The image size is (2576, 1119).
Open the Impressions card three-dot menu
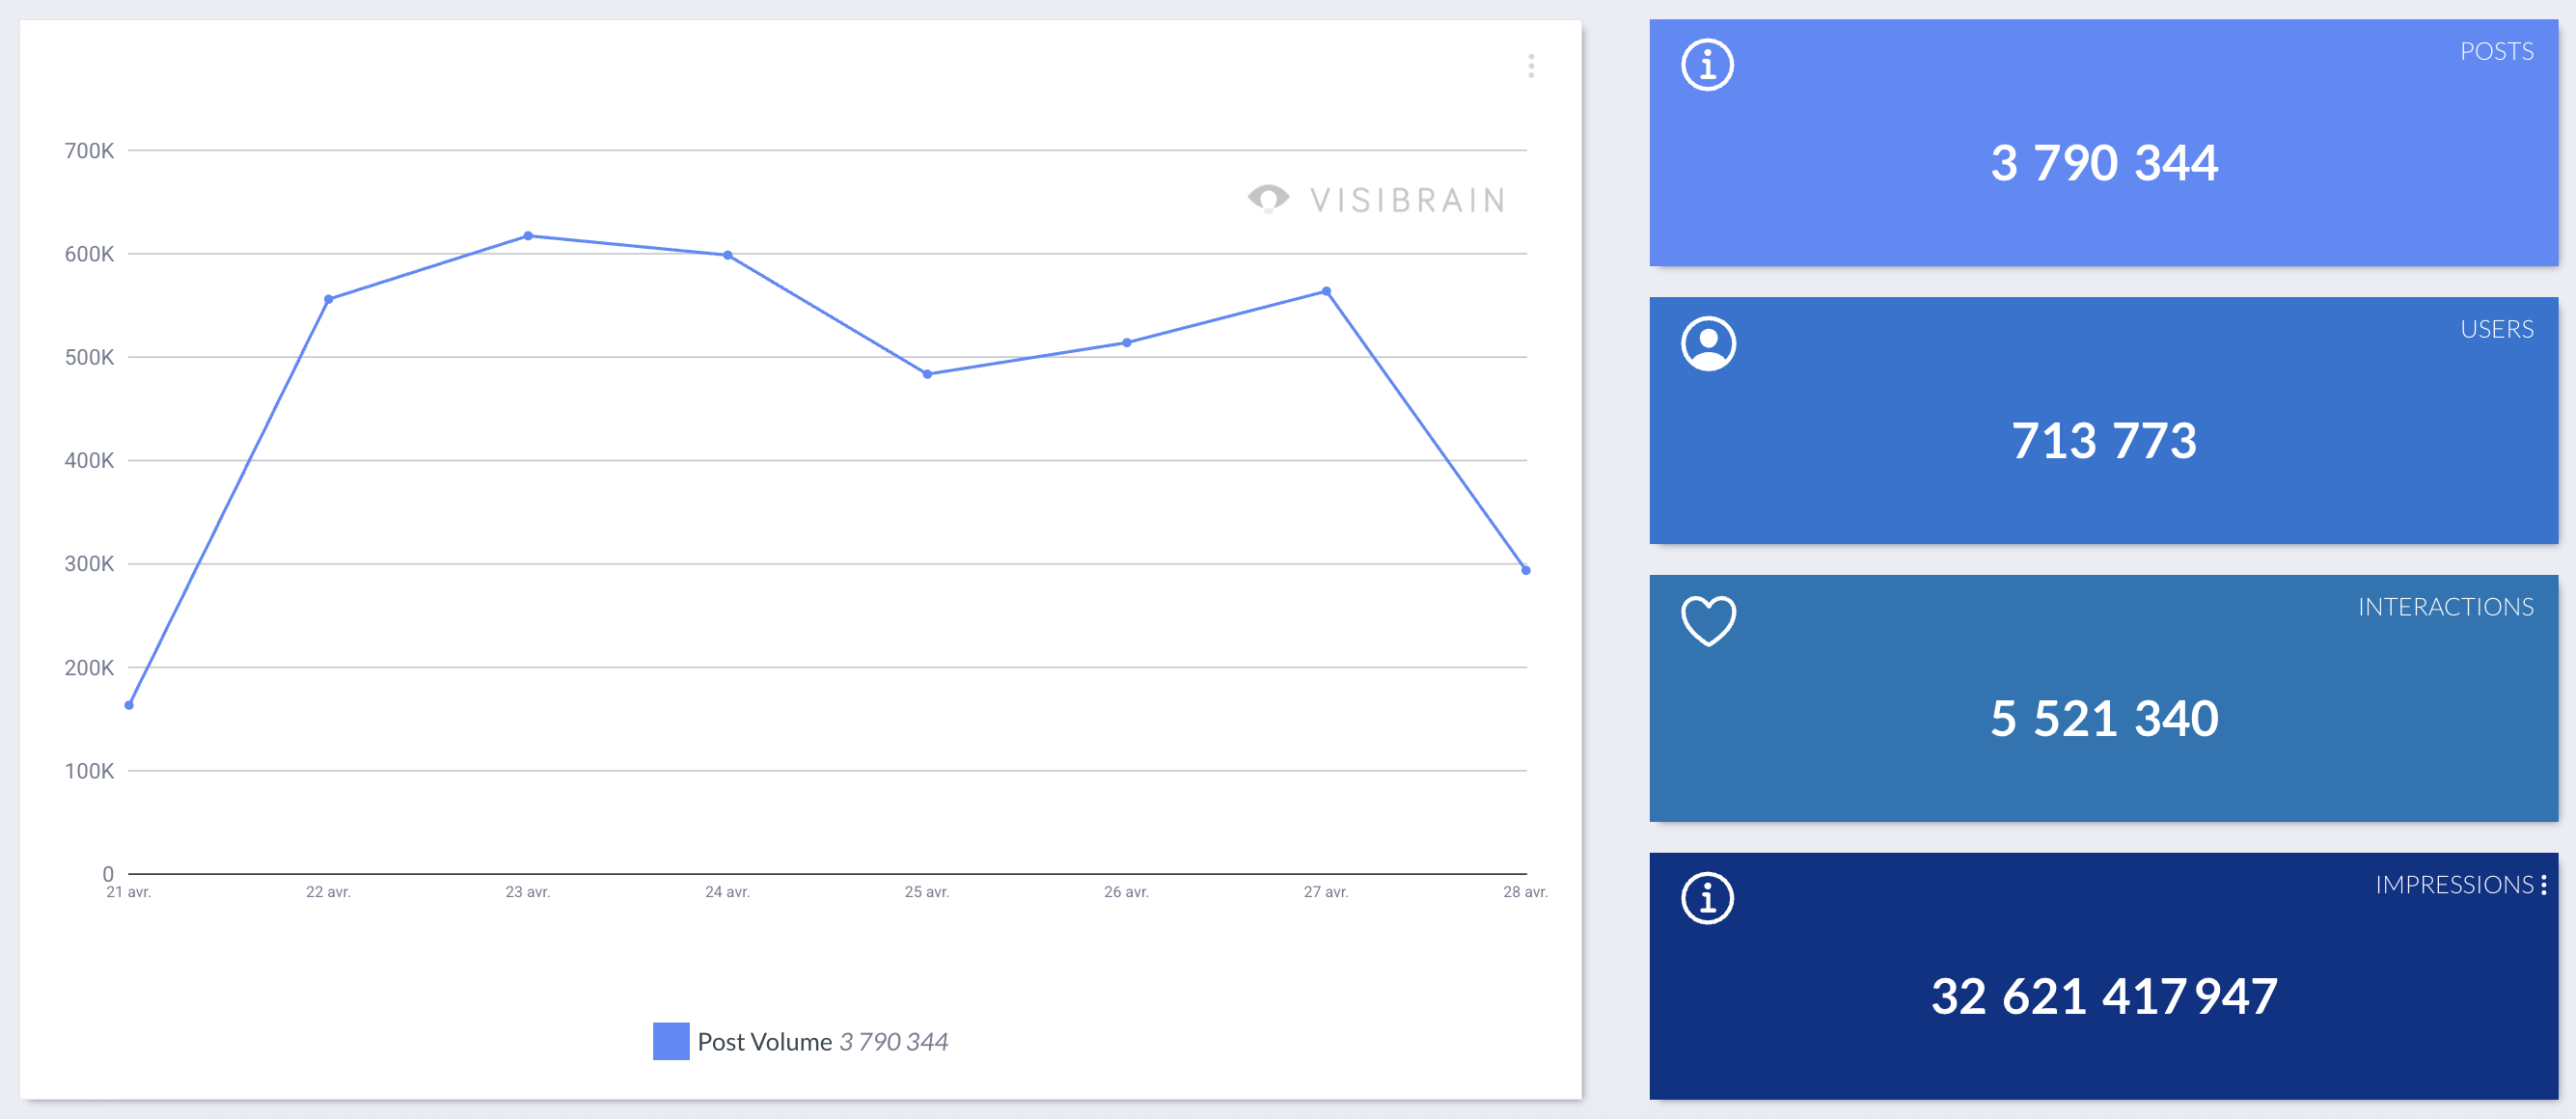[x=2543, y=885]
